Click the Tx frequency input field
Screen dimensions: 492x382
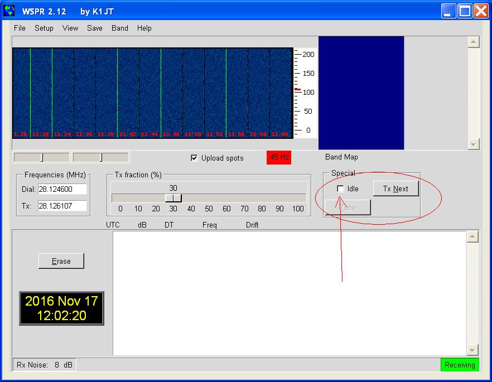(x=62, y=206)
